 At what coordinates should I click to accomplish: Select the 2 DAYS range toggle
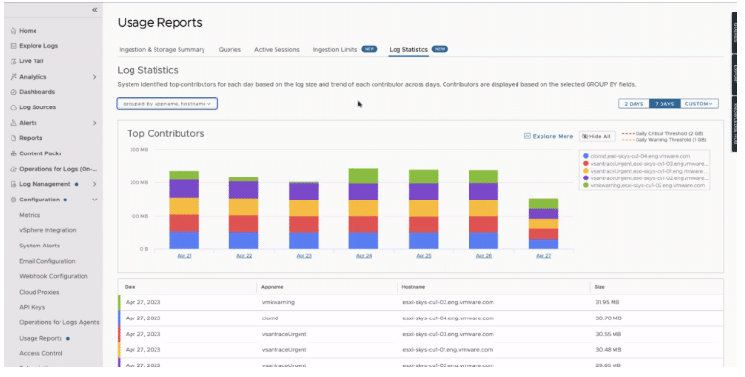[x=634, y=104]
